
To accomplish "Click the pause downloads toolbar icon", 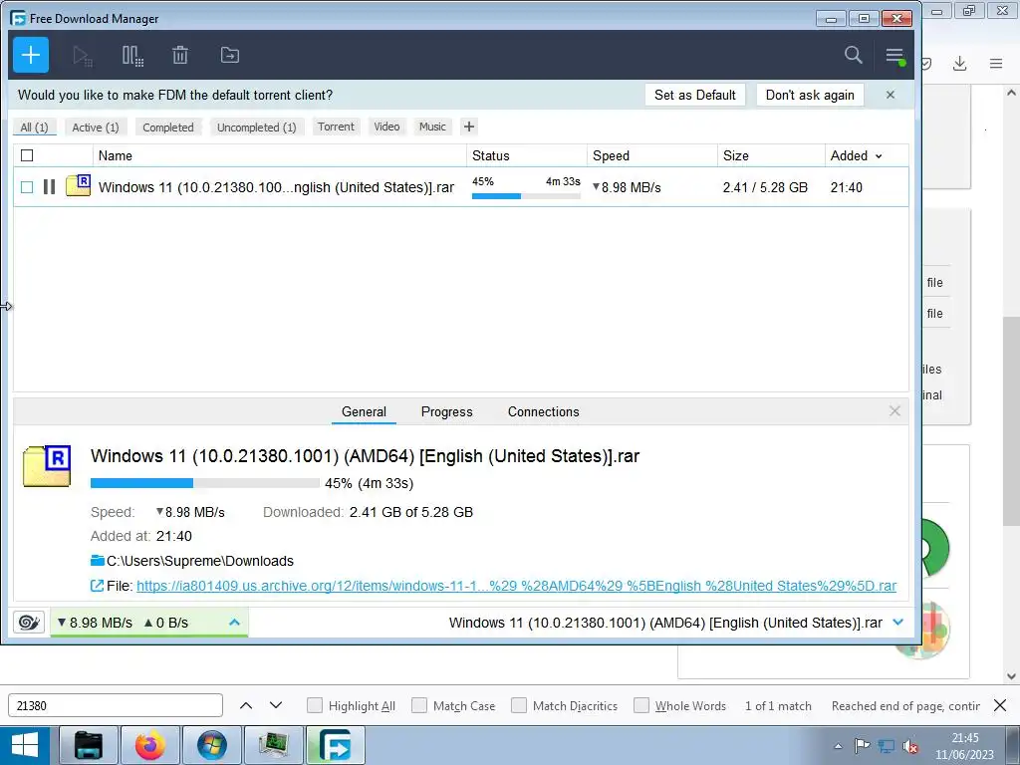I will click(x=132, y=56).
